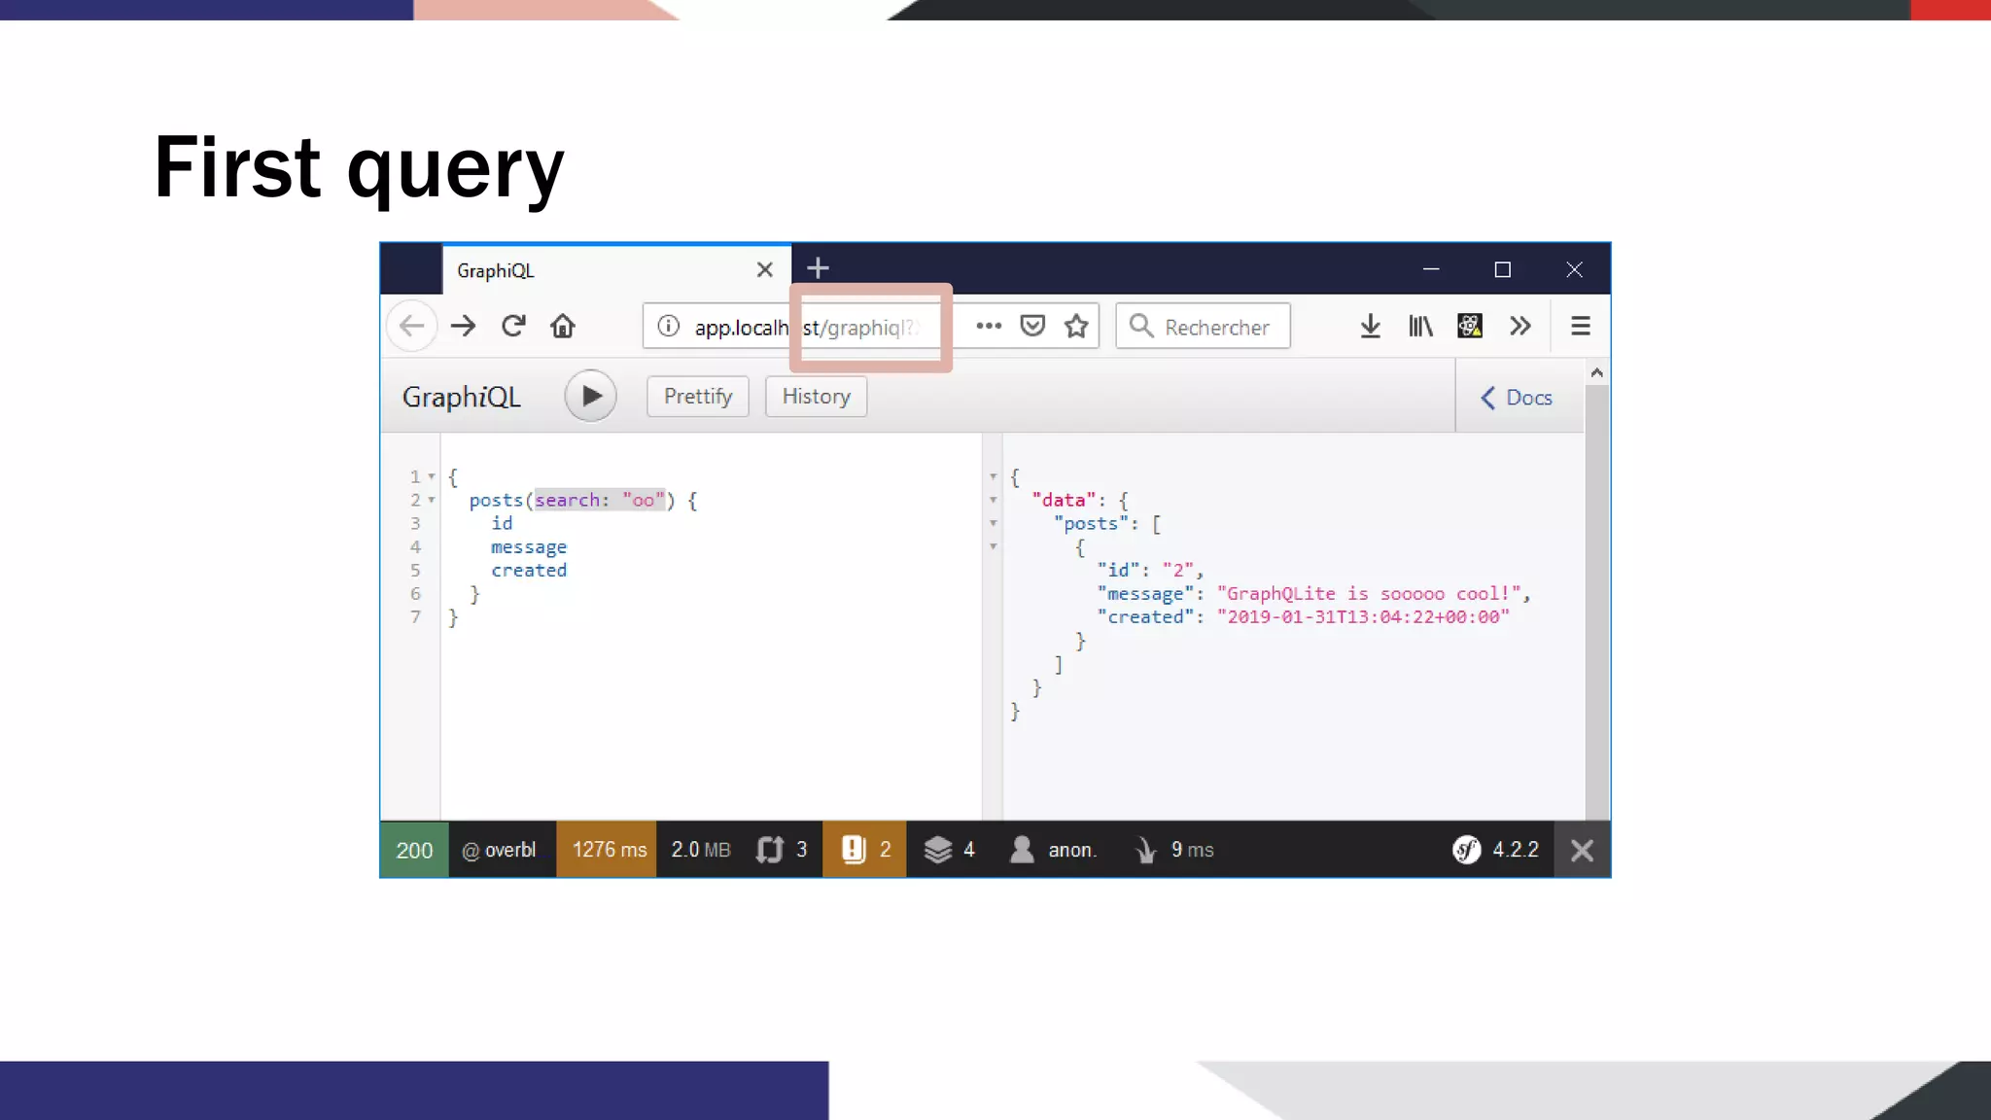Go to the browser home page
Viewport: 1991px width, 1120px height.
click(563, 326)
